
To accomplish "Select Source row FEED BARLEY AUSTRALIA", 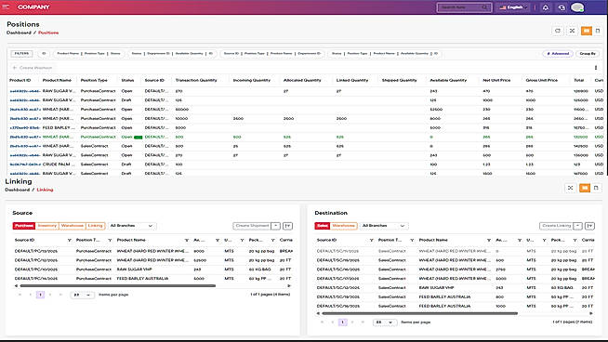I will coord(152,279).
